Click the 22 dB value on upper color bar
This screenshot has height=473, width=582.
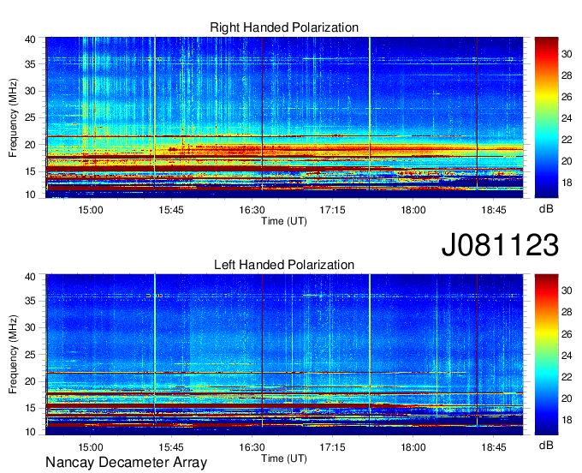[x=567, y=140]
